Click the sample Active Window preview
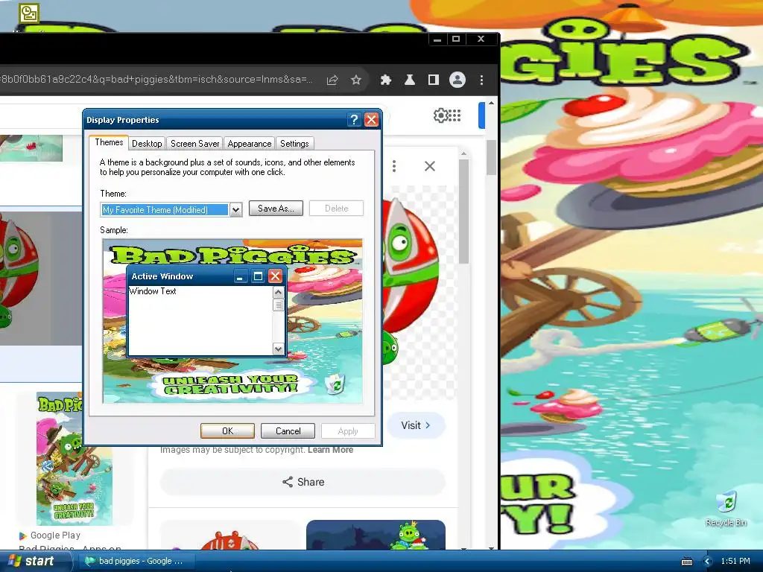Viewport: 763px width, 572px height. 206,311
